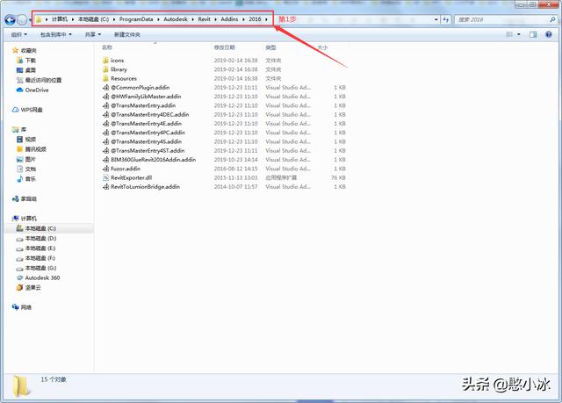
Task: Click the 坚果云 icon in sidebar
Action: tap(19, 287)
